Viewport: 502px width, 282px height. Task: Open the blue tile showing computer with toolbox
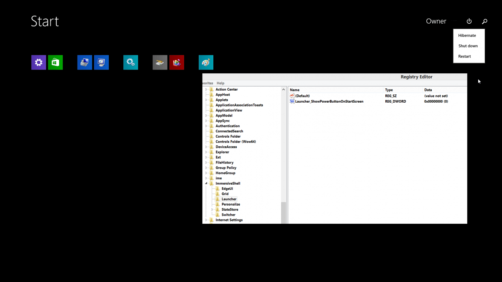(85, 62)
